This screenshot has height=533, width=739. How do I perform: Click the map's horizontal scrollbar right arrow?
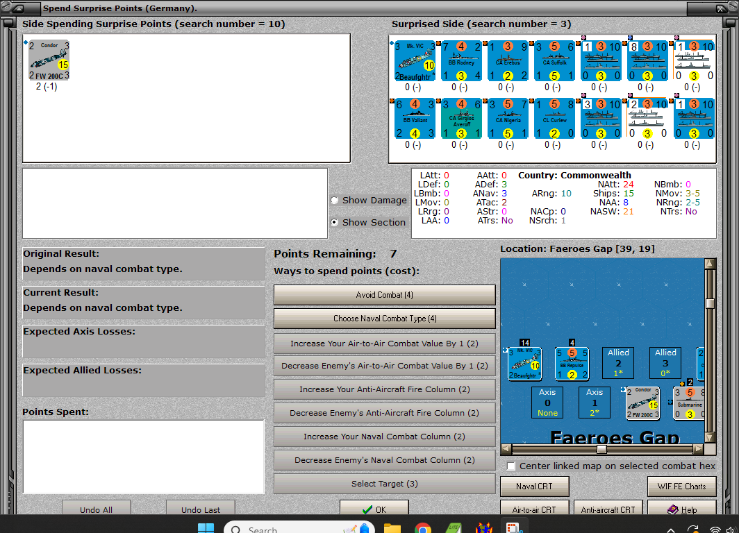click(699, 449)
